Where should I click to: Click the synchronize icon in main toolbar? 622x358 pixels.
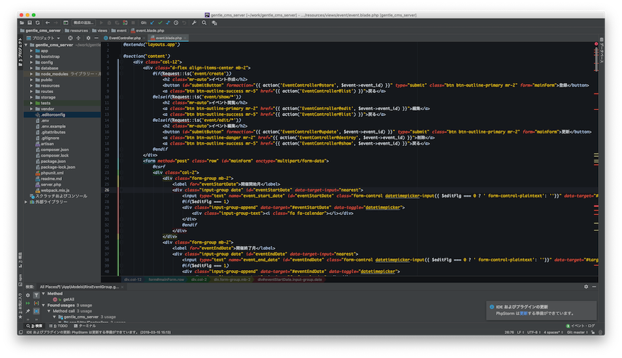click(38, 23)
